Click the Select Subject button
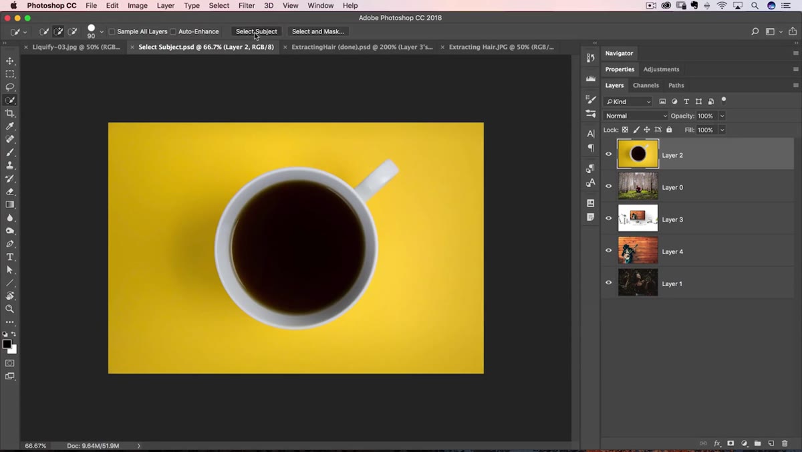This screenshot has width=802, height=452. tap(256, 31)
